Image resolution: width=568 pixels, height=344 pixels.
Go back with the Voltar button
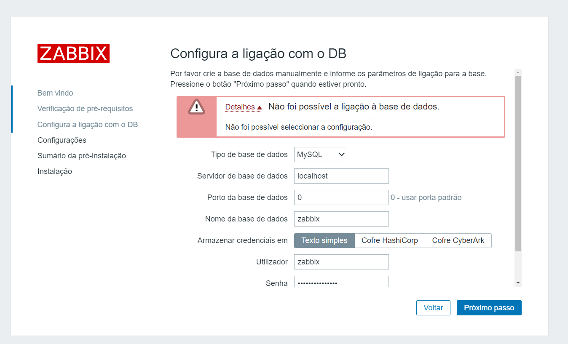pyautogui.click(x=433, y=308)
